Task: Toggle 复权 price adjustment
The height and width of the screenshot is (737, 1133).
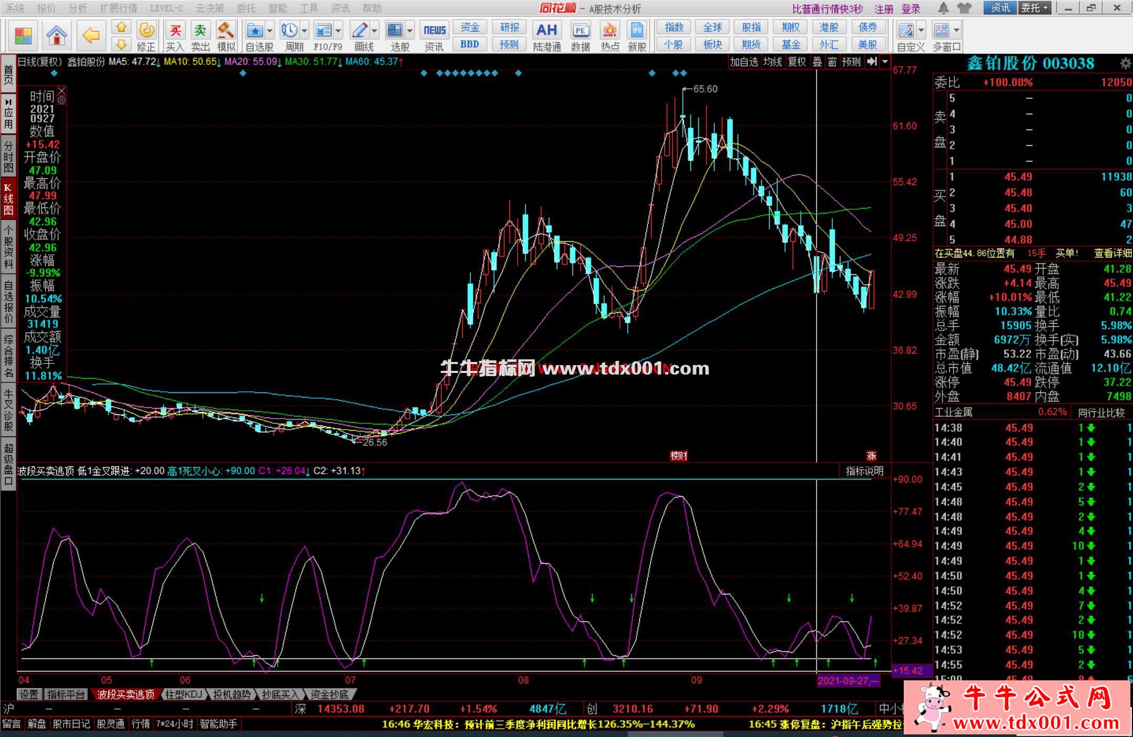Action: [797, 62]
